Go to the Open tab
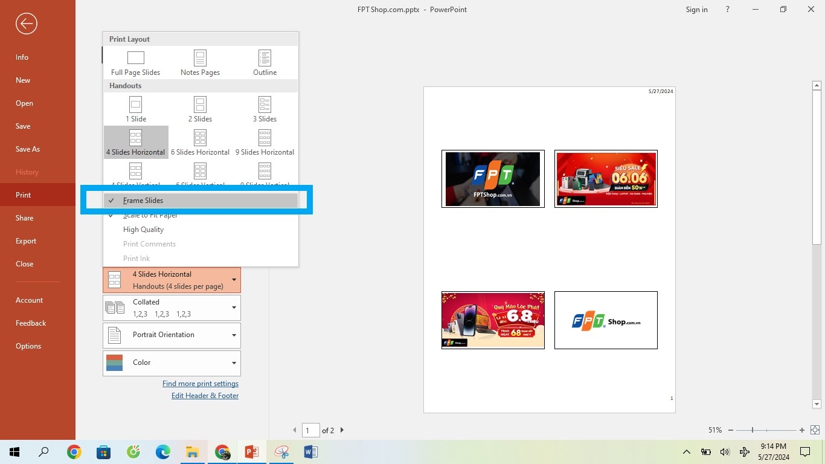 [x=37, y=103]
